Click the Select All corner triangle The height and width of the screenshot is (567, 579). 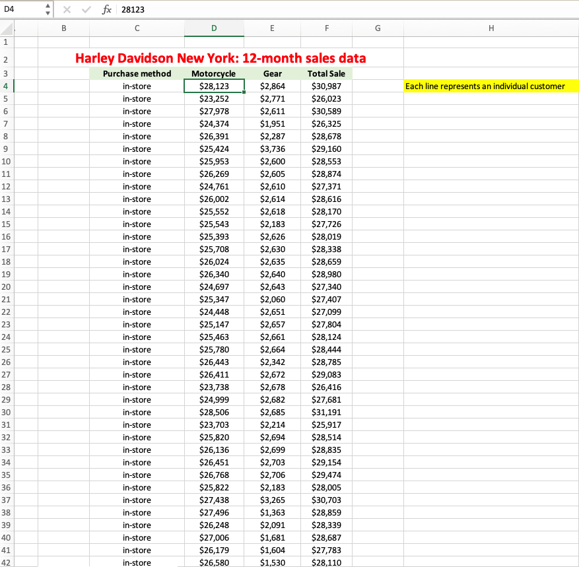(x=7, y=28)
